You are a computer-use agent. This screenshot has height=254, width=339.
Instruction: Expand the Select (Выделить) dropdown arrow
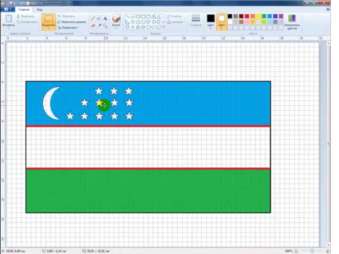point(49,28)
